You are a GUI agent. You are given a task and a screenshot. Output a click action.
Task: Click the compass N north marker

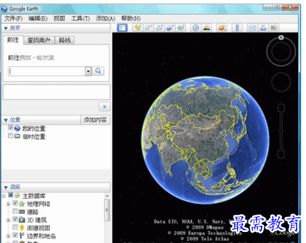point(281,37)
